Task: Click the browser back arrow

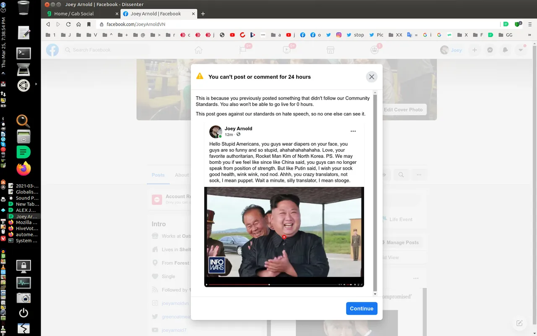Action: (48, 24)
